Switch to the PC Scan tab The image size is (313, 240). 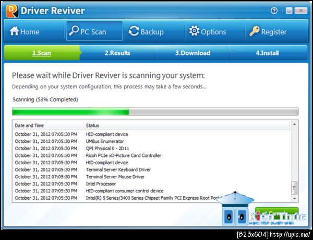pos(94,31)
